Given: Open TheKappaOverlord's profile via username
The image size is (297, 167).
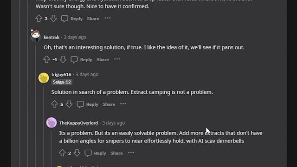Looking at the screenshot, I should click(78, 123).
